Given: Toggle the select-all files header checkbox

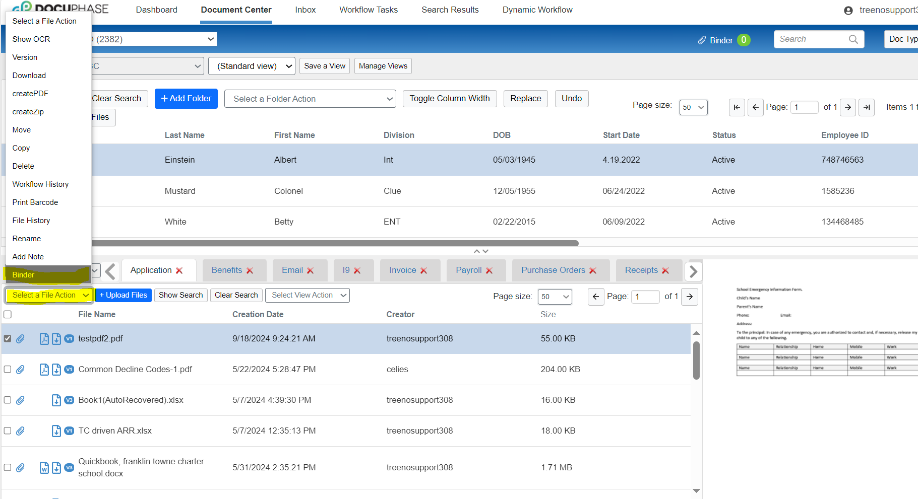Looking at the screenshot, I should (8, 315).
